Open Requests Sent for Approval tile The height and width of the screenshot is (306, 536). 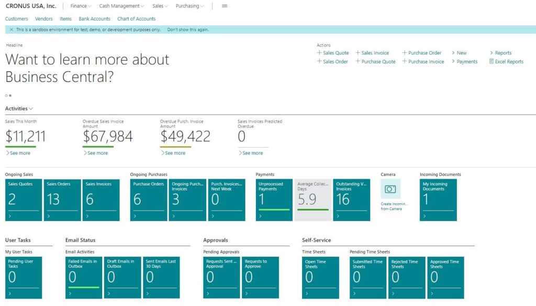click(221, 278)
